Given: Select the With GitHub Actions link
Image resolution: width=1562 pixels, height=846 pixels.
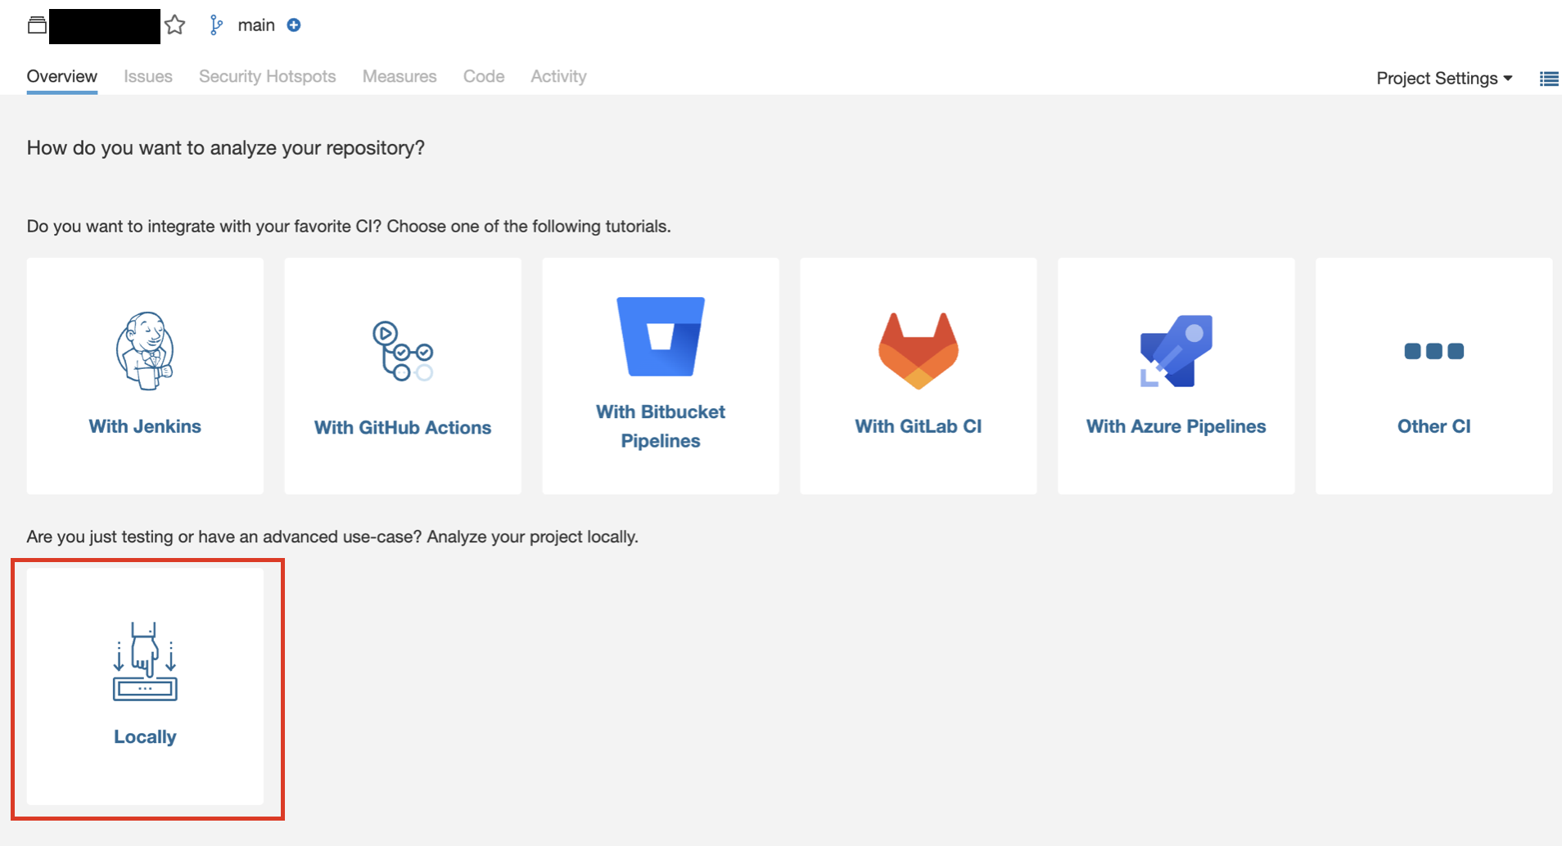Looking at the screenshot, I should (403, 427).
